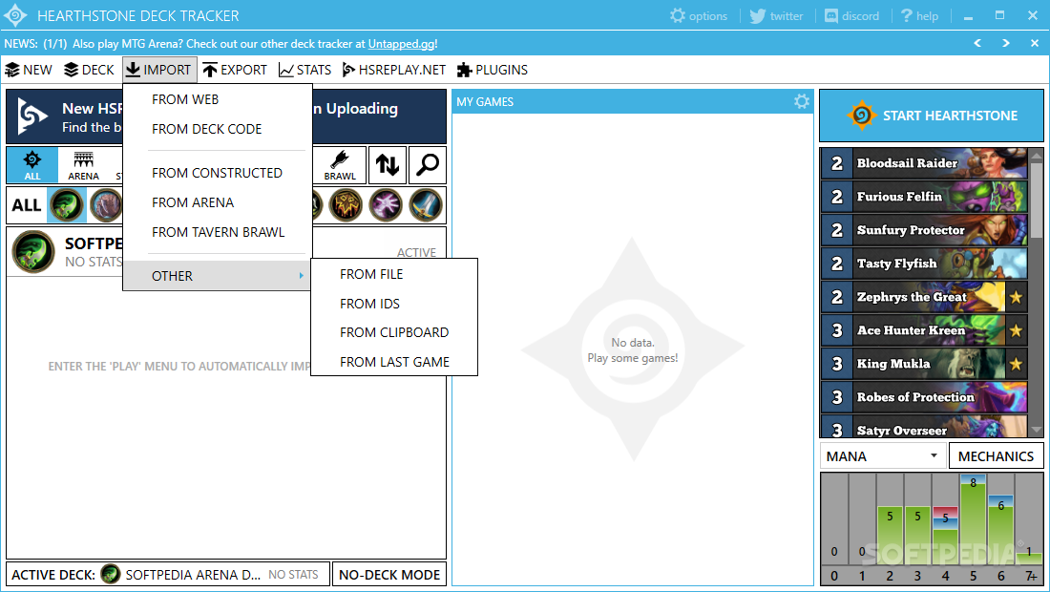1050x592 pixels.
Task: Click the 5-mana chart bar
Action: click(973, 519)
